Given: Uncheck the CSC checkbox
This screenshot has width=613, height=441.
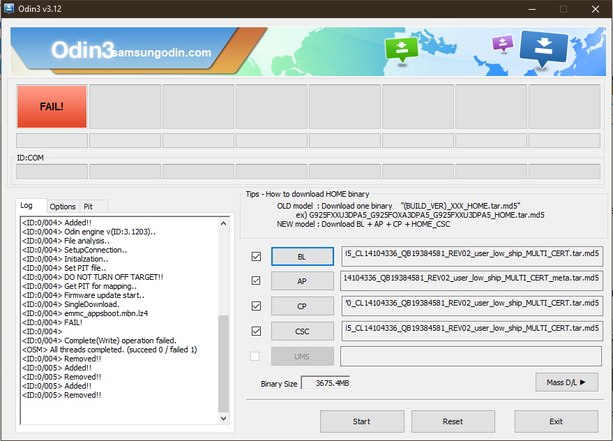Looking at the screenshot, I should tap(255, 331).
